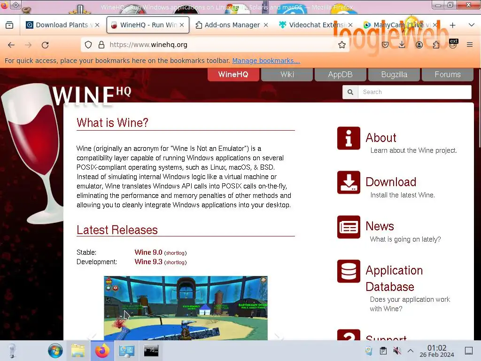Open the start menu orb

tap(55, 351)
